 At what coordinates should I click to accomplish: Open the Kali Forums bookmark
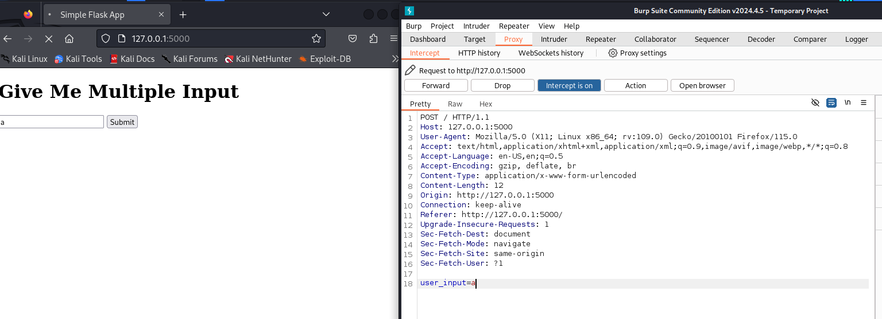tap(189, 58)
